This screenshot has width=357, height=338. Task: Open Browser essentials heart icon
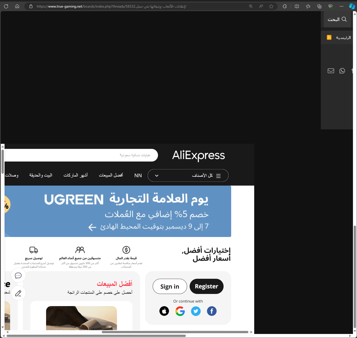click(330, 6)
